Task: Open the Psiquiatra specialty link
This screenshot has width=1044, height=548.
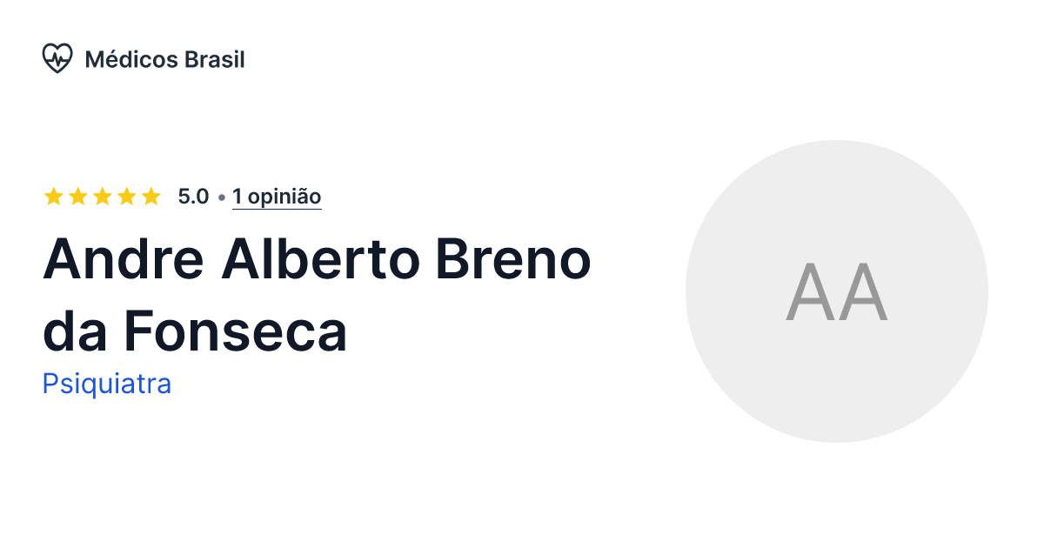Action: 107,384
